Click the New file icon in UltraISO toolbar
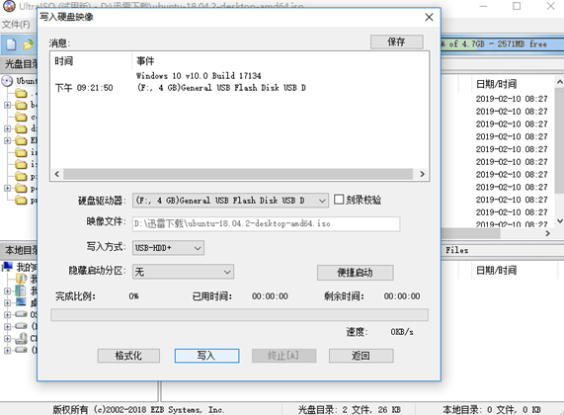Image resolution: width=564 pixels, height=415 pixels. click(11, 44)
